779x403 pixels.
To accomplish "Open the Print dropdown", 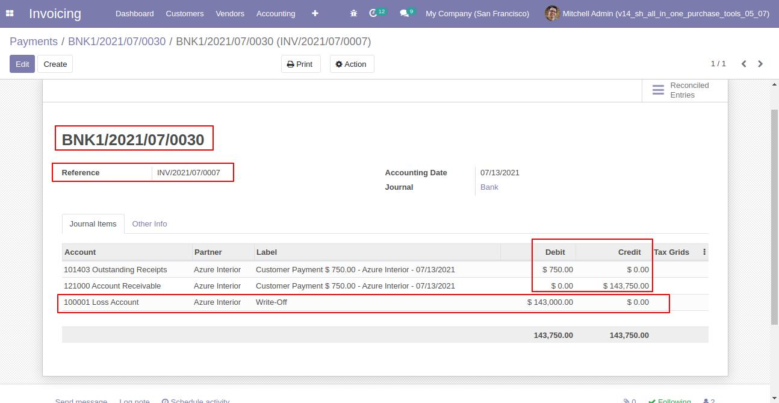I will pos(300,64).
